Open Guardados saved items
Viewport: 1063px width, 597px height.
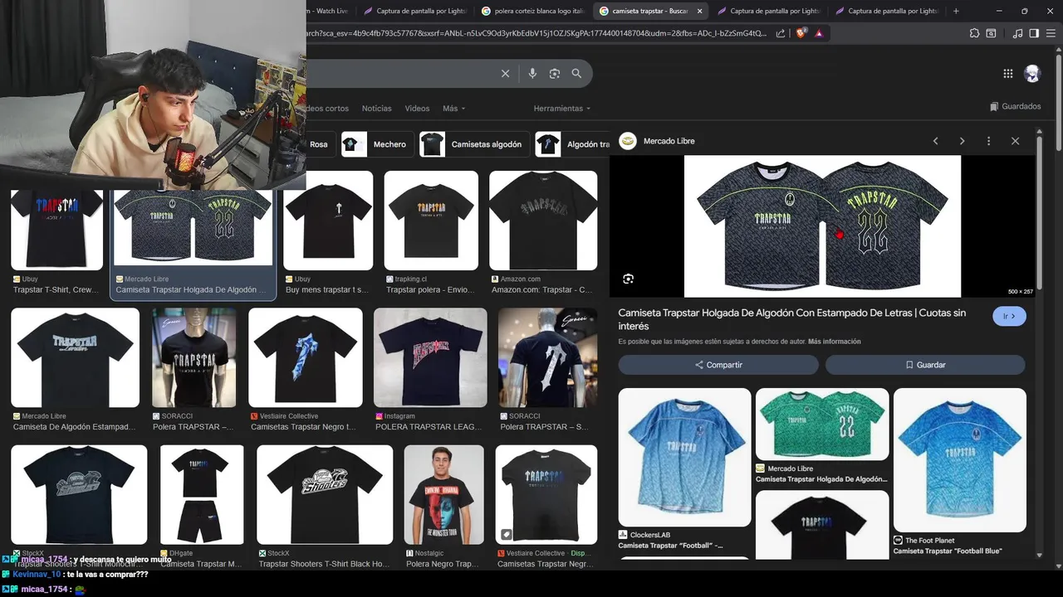(1015, 106)
